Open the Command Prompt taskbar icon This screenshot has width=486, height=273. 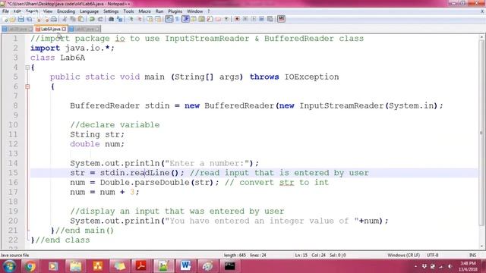[229, 266]
